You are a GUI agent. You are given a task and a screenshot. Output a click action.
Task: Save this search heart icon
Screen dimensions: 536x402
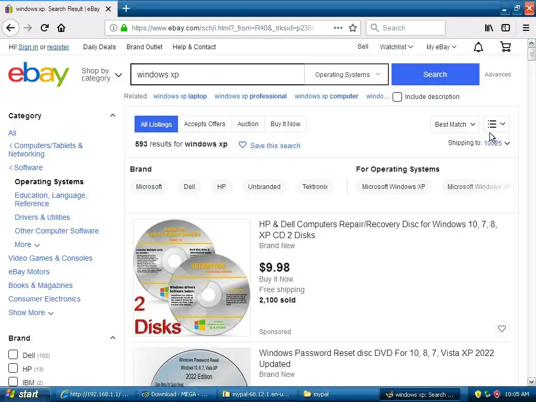coord(242,146)
